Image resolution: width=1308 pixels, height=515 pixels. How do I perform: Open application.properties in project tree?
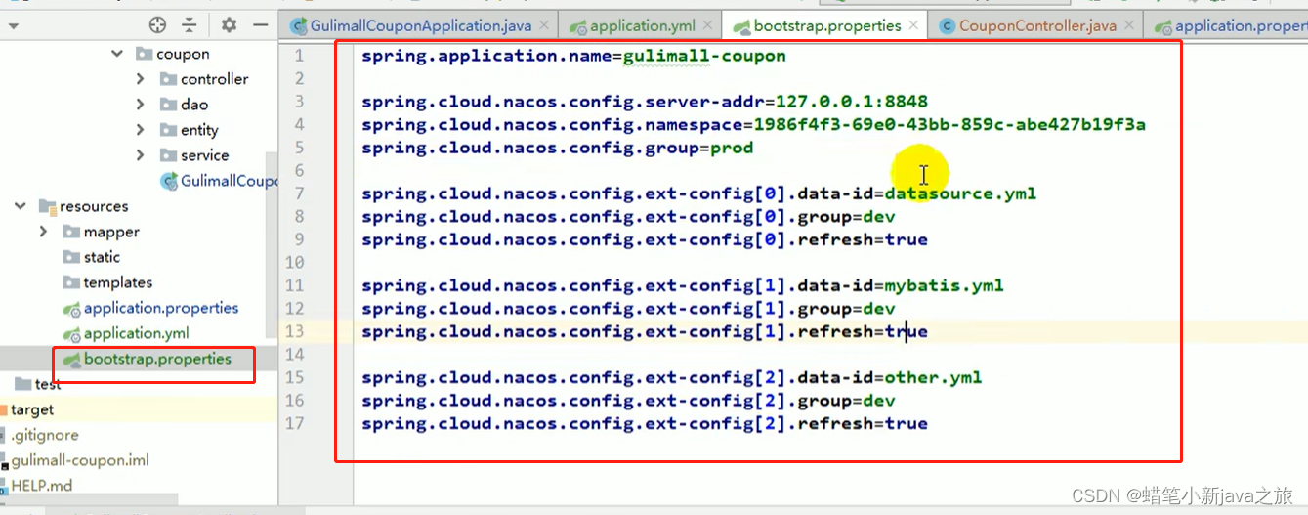click(x=161, y=308)
